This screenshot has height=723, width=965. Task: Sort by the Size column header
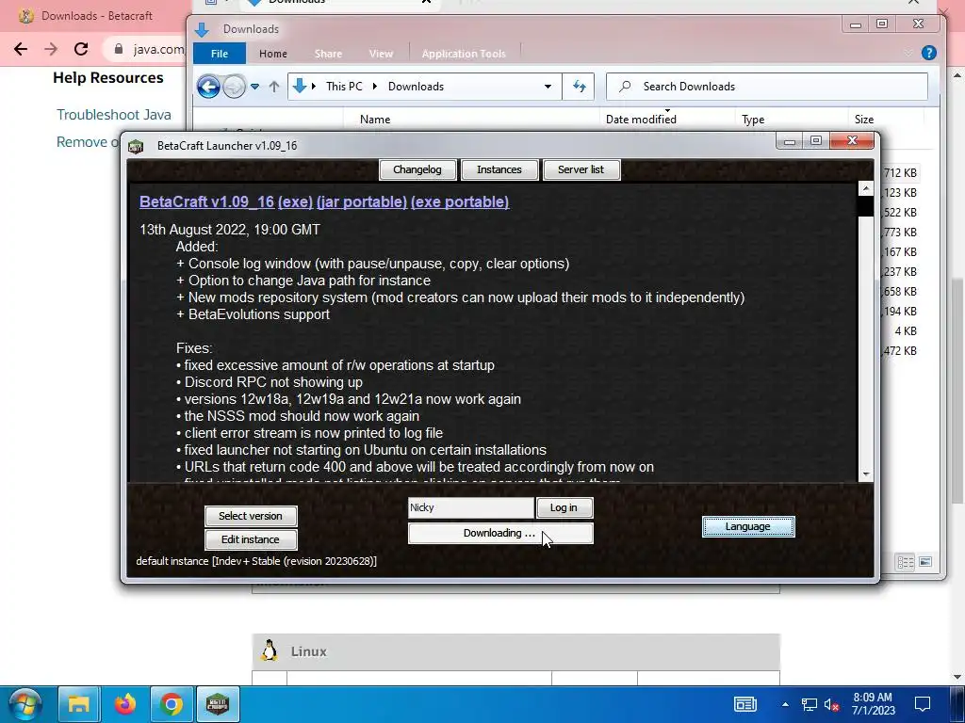tap(863, 120)
